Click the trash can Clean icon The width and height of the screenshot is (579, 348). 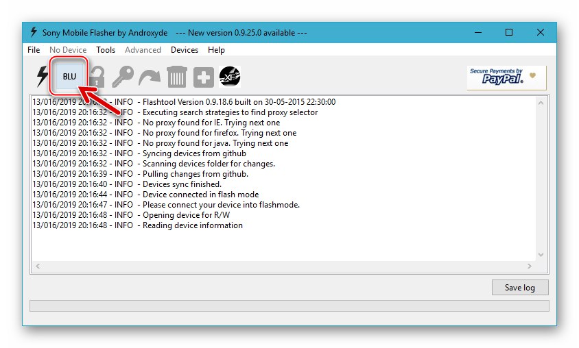pos(177,77)
